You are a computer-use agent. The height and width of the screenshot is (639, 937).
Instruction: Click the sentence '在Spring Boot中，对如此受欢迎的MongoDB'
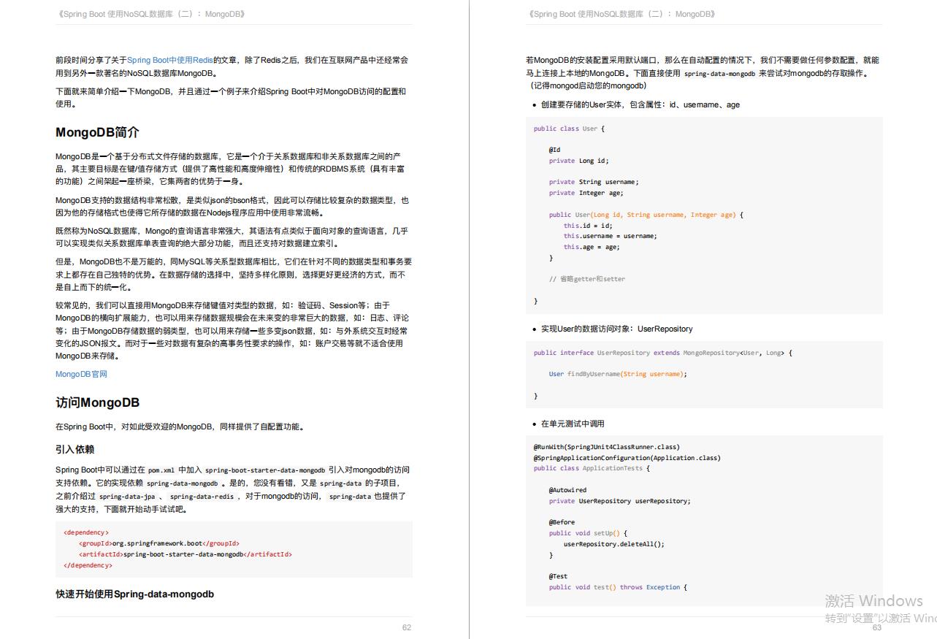pos(180,426)
